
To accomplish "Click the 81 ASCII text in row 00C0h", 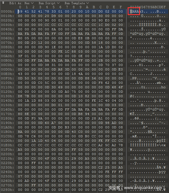I will pyautogui.click(x=141, y=65).
